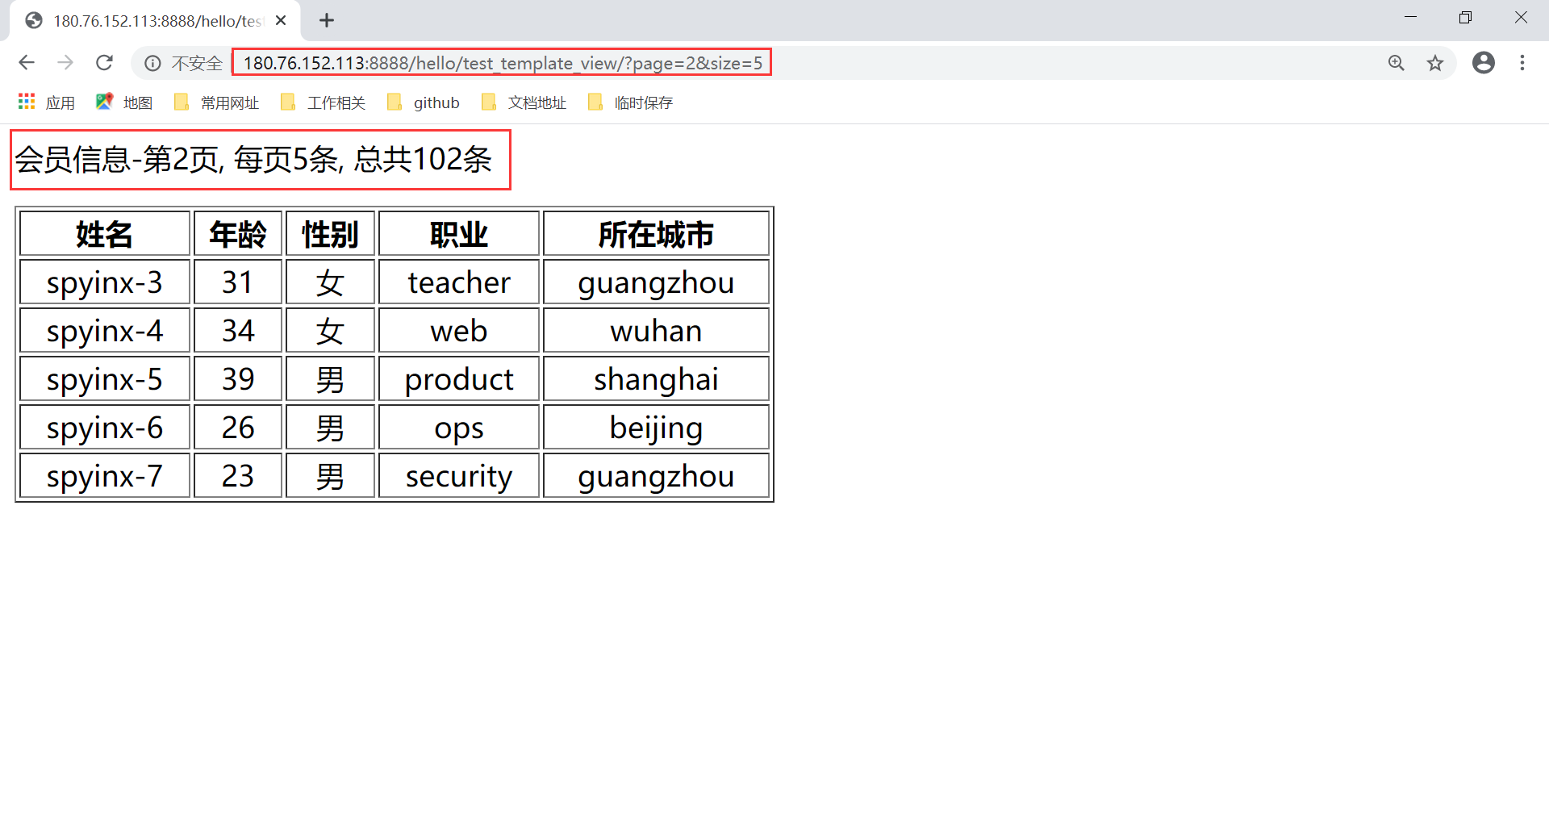This screenshot has height=823, width=1549.
Task: Click age 23 in spyinx-7 row
Action: 238,476
